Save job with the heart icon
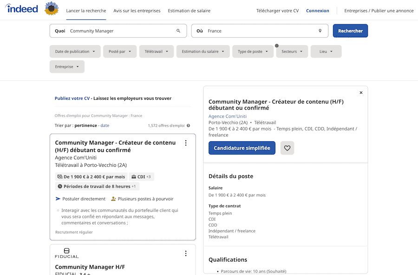The width and height of the screenshot is (418, 275). 287,148
